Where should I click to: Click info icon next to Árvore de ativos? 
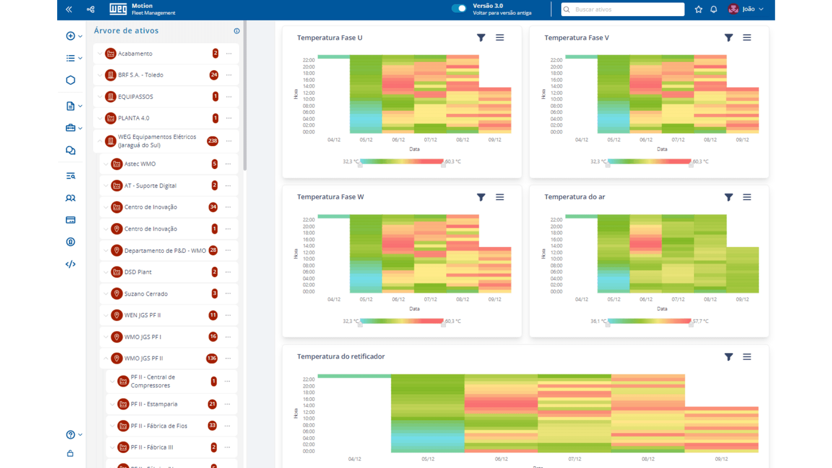(237, 31)
